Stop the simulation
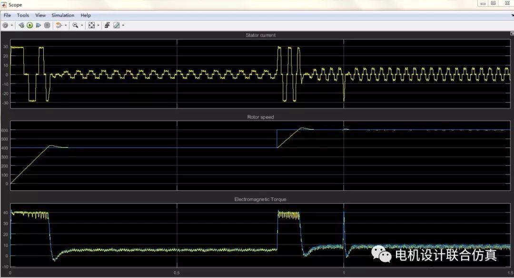 (x=46, y=25)
